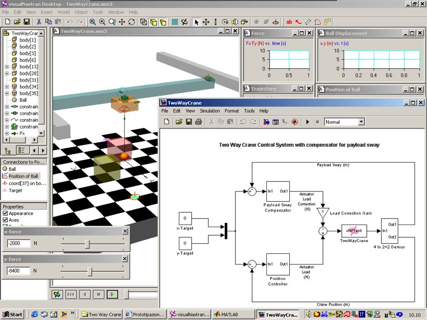The height and width of the screenshot is (320, 427).
Task: Select the vNPlant block in the Simulink diagram
Action: [x=354, y=231]
